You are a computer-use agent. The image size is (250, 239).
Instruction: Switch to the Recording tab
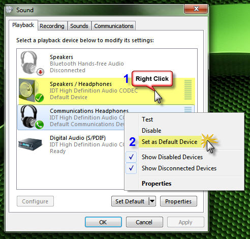52,26
